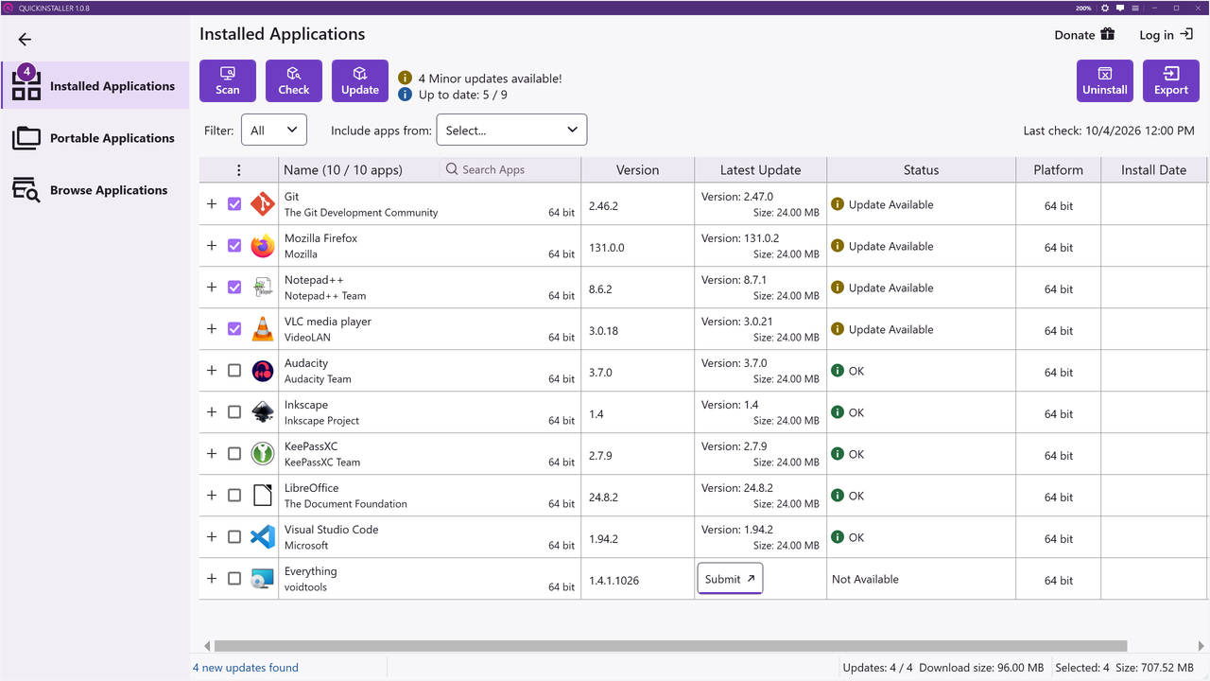Click the Submit button for Everything
This screenshot has width=1210, height=681.
[x=730, y=579]
